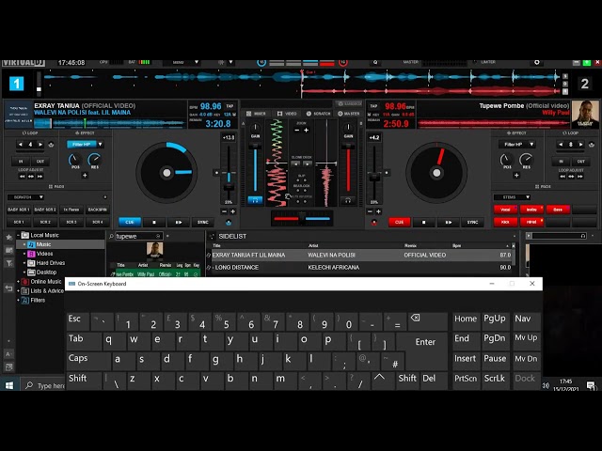602x451 pixels.
Task: Click the deck 1 loop OUT button
Action: (x=40, y=162)
